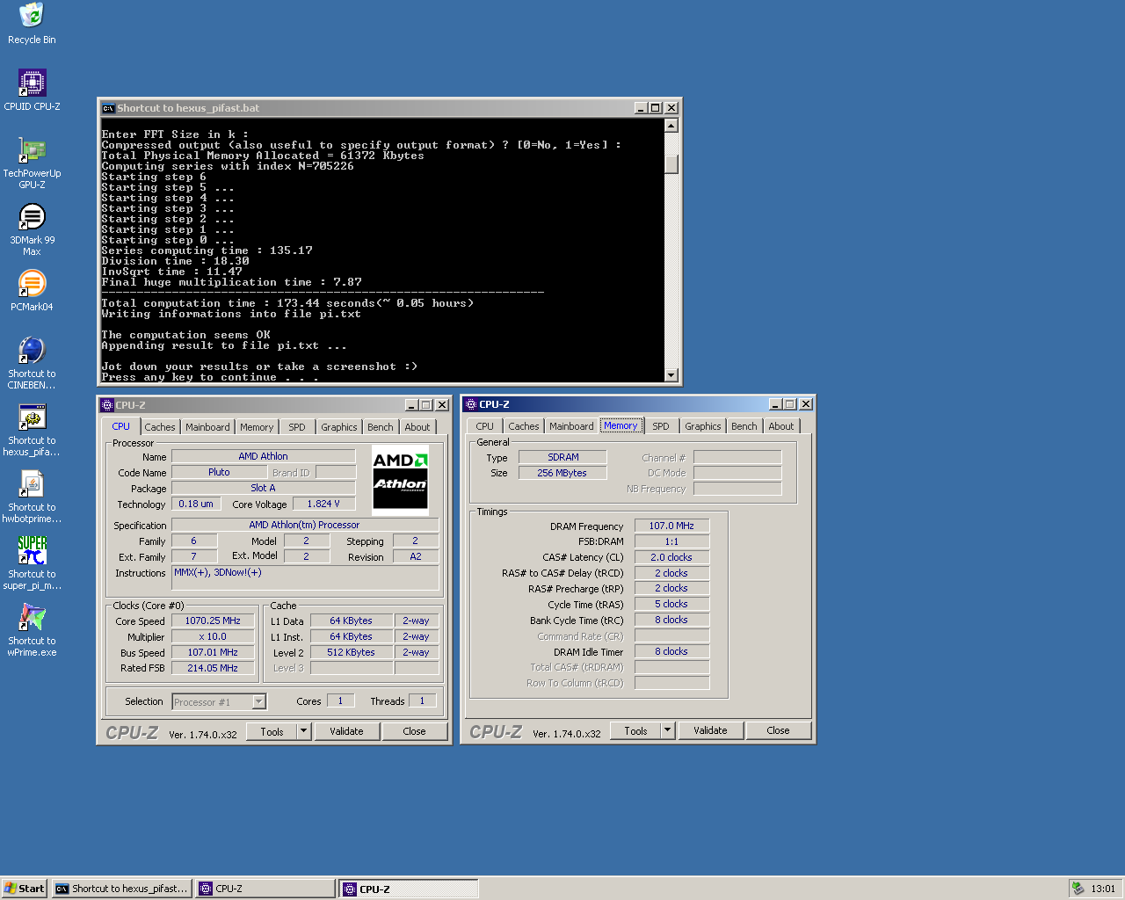The width and height of the screenshot is (1125, 900).
Task: Click the DRAM Frequency value 107.0 MHz
Action: tap(671, 526)
